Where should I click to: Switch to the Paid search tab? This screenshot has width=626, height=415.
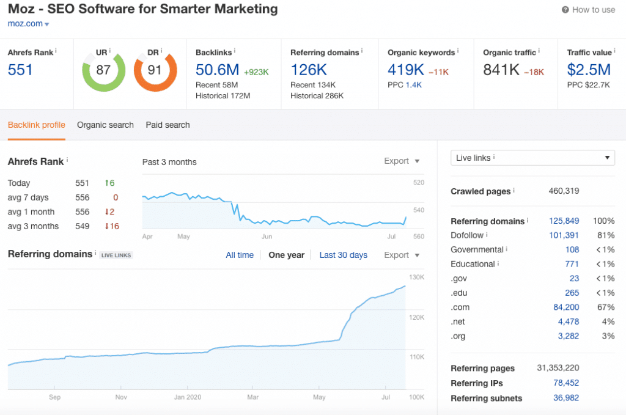[x=168, y=125]
